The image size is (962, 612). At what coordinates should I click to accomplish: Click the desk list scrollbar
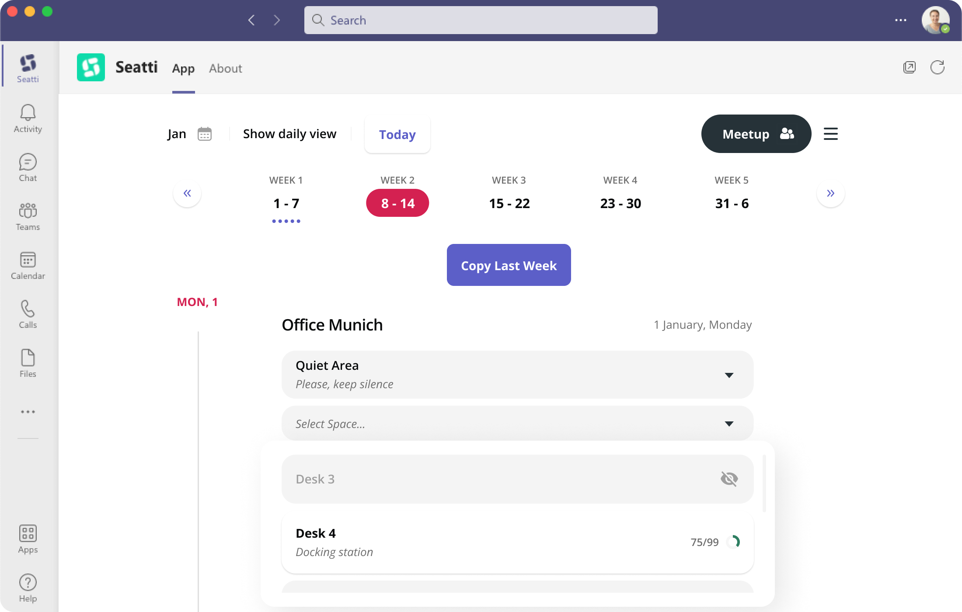[x=764, y=483]
